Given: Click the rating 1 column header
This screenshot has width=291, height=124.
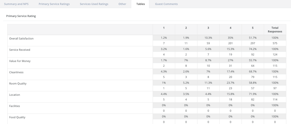Looking at the screenshot, I should tap(164, 28).
